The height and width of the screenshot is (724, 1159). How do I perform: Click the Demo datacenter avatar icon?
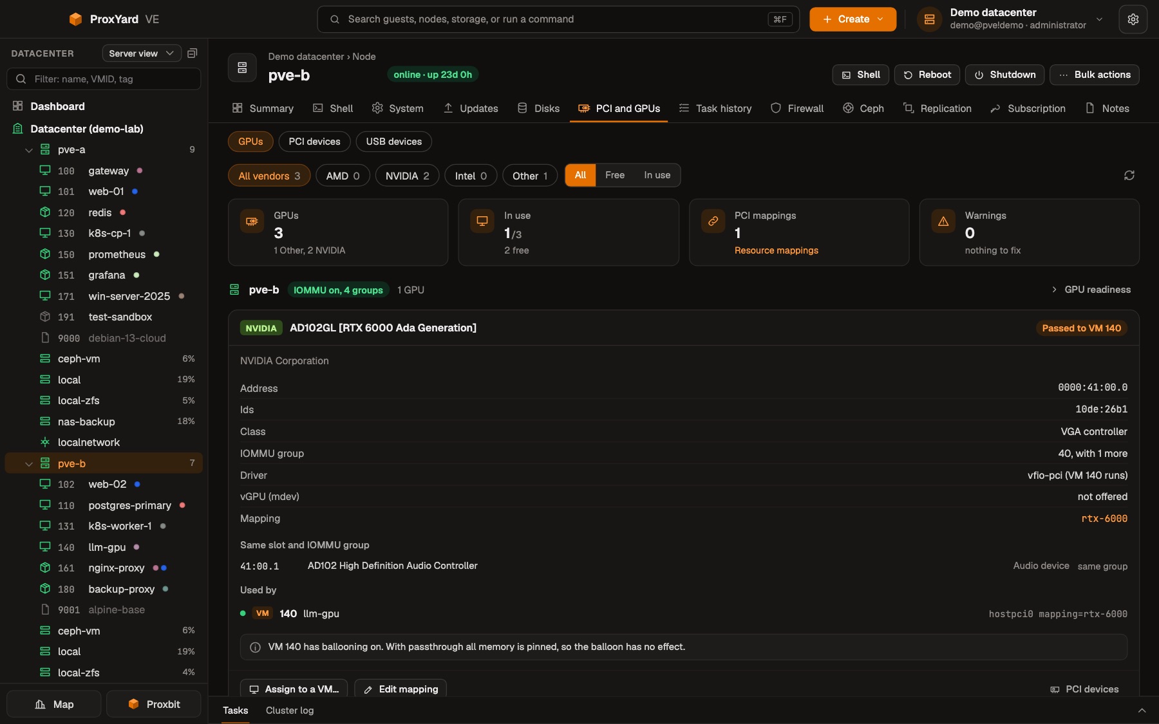point(929,19)
